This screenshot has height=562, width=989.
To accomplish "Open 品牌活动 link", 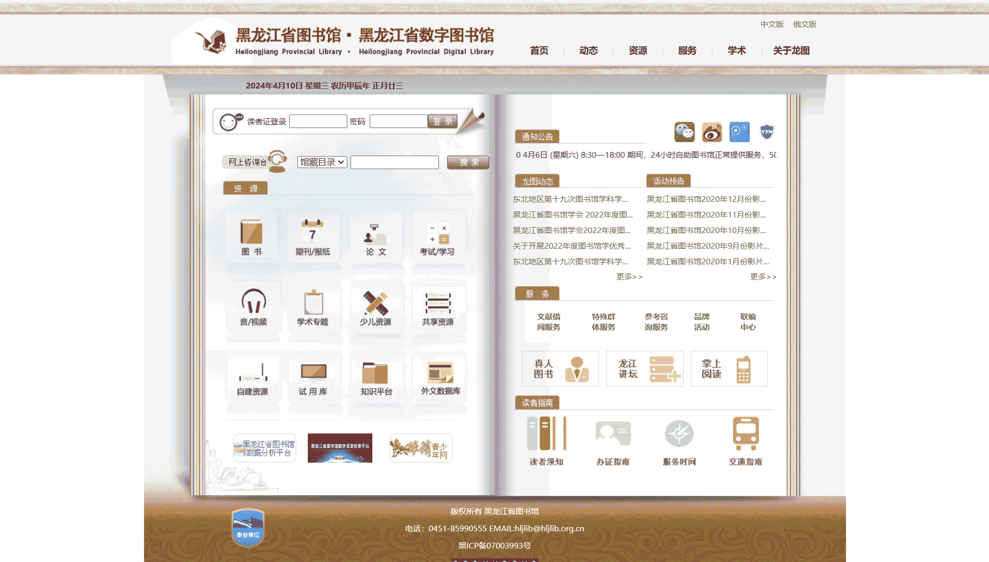I will click(701, 322).
